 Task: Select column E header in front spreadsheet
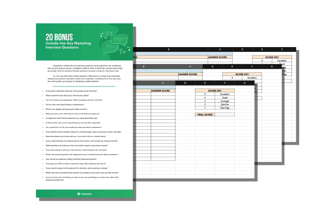click(205, 83)
